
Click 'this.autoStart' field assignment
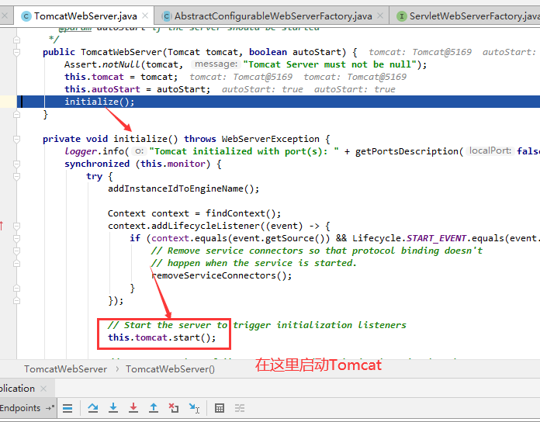pos(102,89)
